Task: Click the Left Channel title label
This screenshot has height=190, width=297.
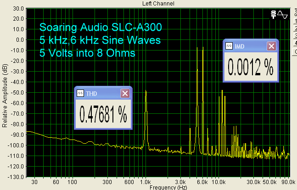Action: coord(149,3)
